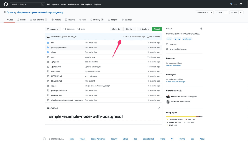Open Issues in top navigation

pyautogui.click(x=63, y=4)
